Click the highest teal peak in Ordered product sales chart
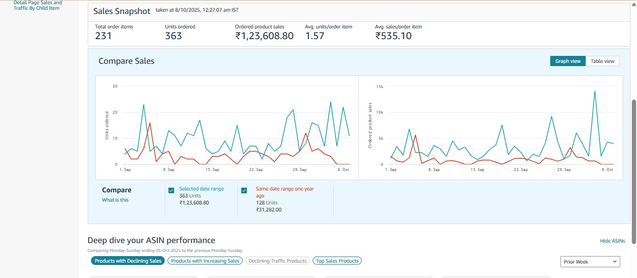 point(595,91)
